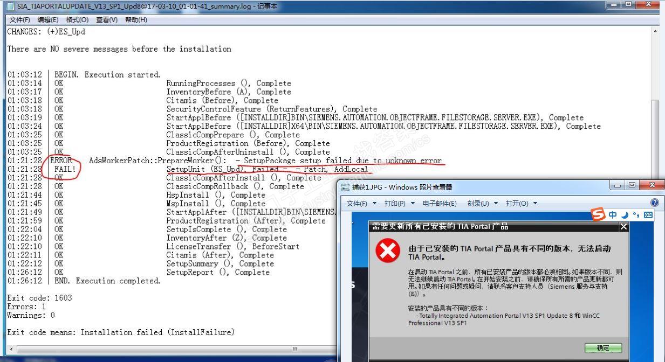Screen dimensions: 665x362
Task: Click the Sogou S logo on the IME bar
Action: pos(598,215)
